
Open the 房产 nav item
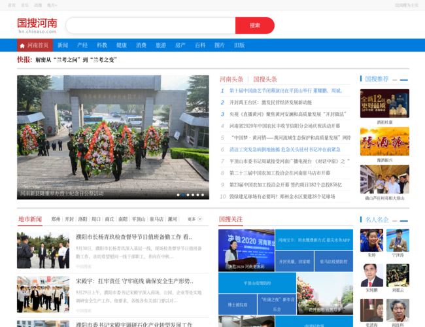click(180, 45)
